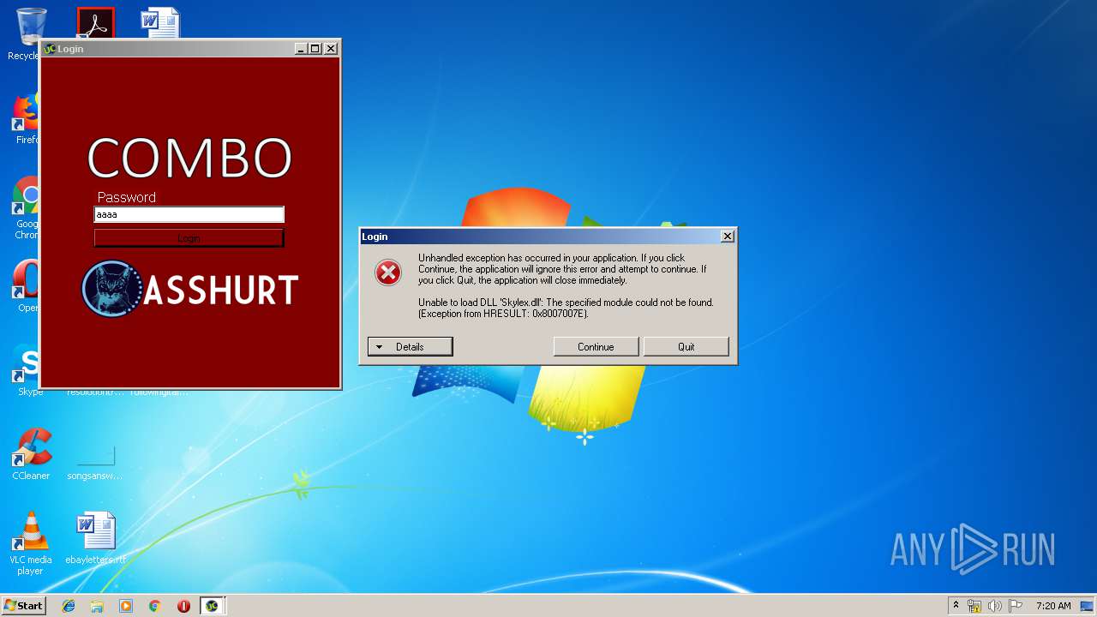Click the Login window title bar icon
Image resolution: width=1097 pixels, height=617 pixels.
[x=50, y=49]
